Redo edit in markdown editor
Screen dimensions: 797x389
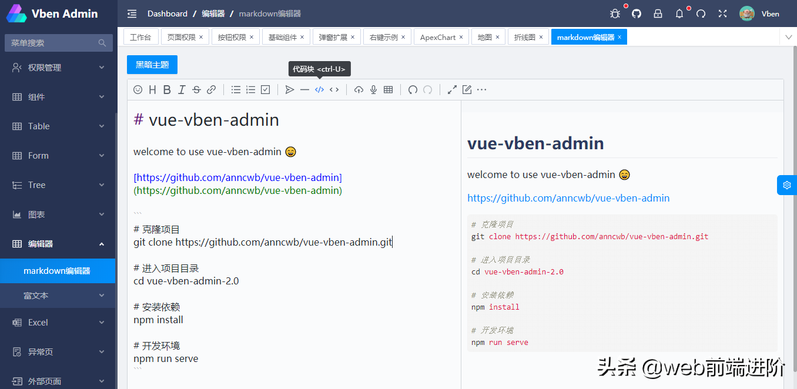427,90
